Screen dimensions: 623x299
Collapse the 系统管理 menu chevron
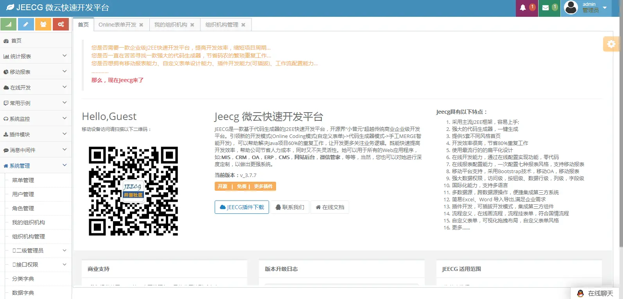tap(65, 165)
